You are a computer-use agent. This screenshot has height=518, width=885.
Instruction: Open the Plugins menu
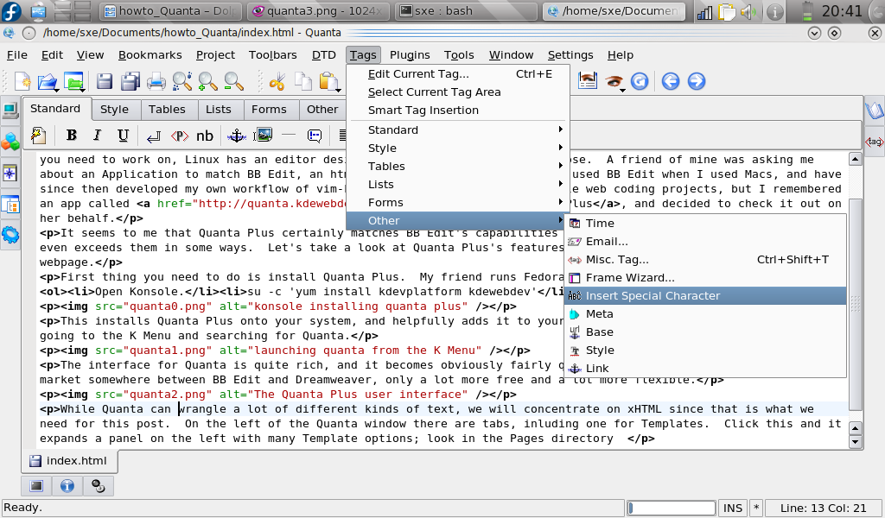coord(410,55)
